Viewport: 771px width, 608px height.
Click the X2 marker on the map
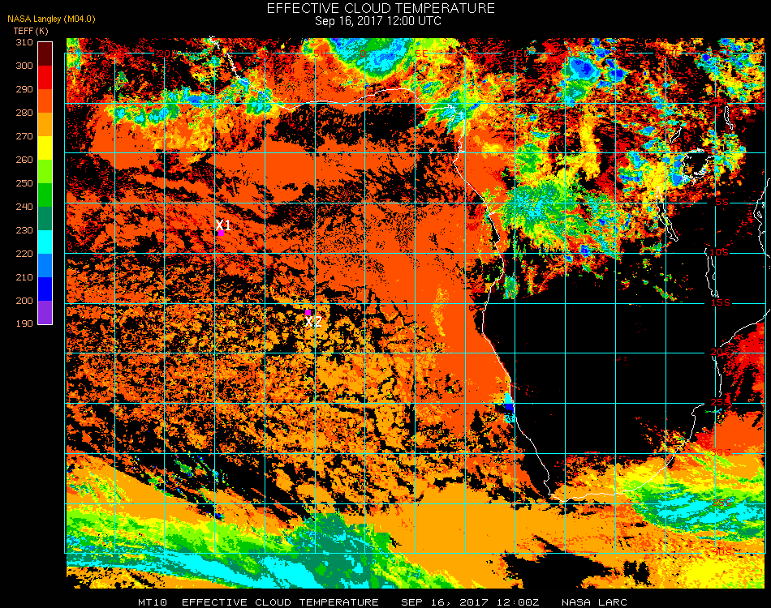(x=308, y=312)
